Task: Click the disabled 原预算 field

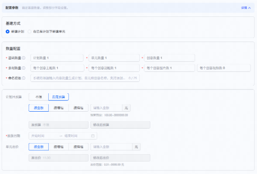Action: click(x=58, y=125)
